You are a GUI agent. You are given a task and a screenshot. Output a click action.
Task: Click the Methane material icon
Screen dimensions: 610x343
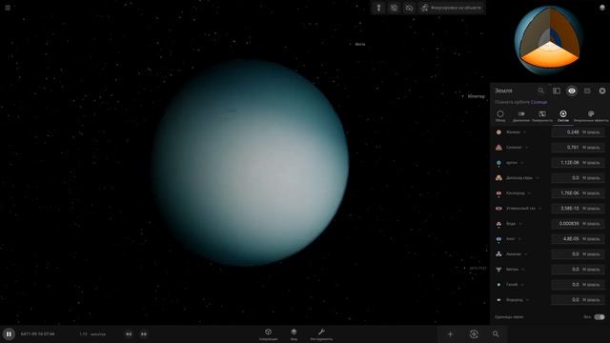pyautogui.click(x=498, y=269)
